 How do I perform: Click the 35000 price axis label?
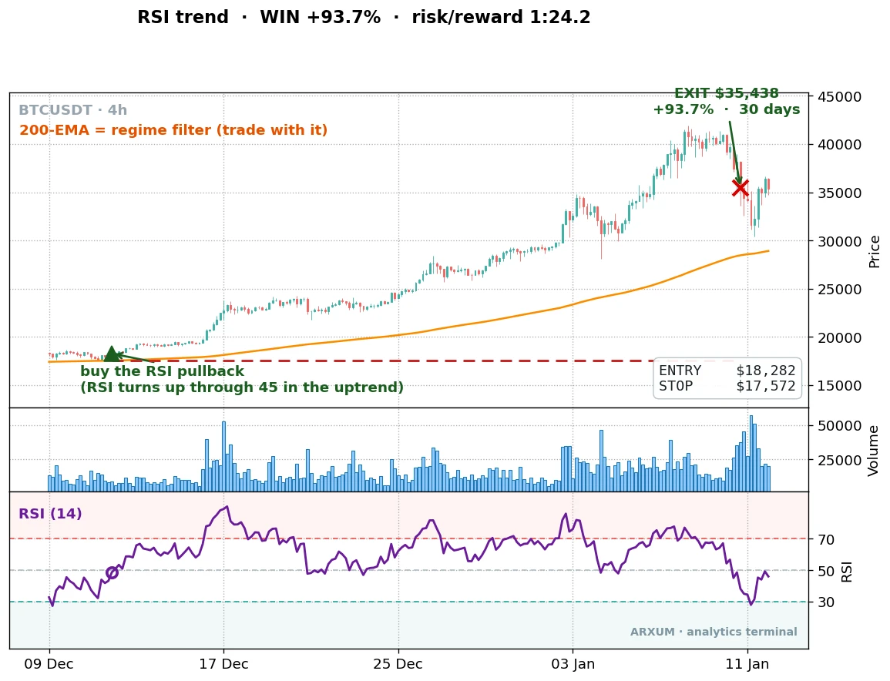point(839,193)
